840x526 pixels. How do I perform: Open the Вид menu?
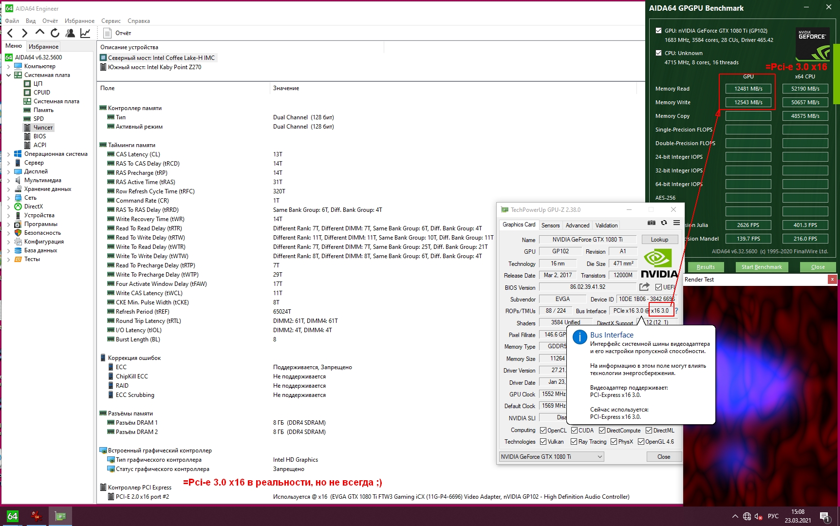click(31, 21)
